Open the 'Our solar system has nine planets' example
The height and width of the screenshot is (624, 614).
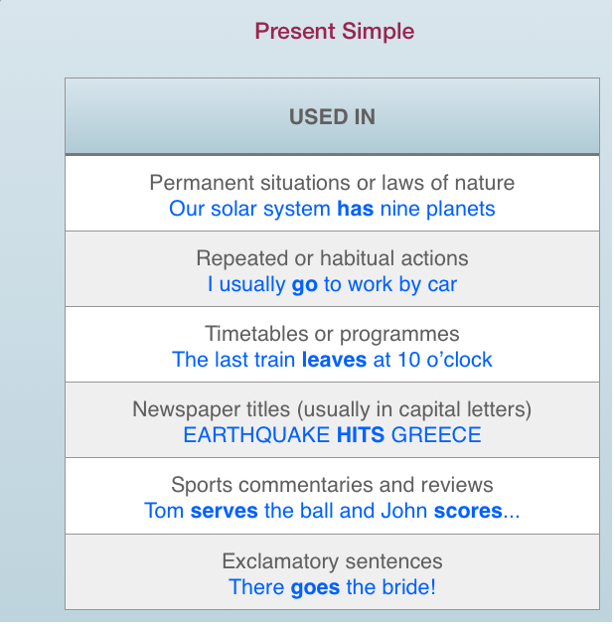(x=332, y=209)
